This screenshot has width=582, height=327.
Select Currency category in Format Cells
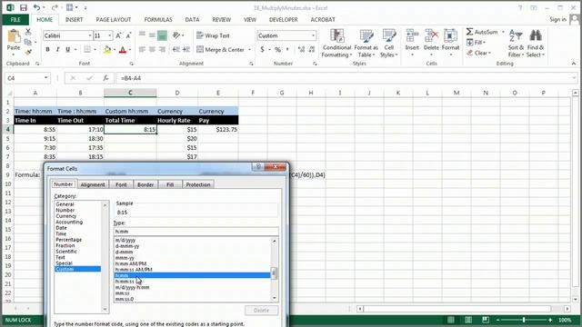point(66,216)
